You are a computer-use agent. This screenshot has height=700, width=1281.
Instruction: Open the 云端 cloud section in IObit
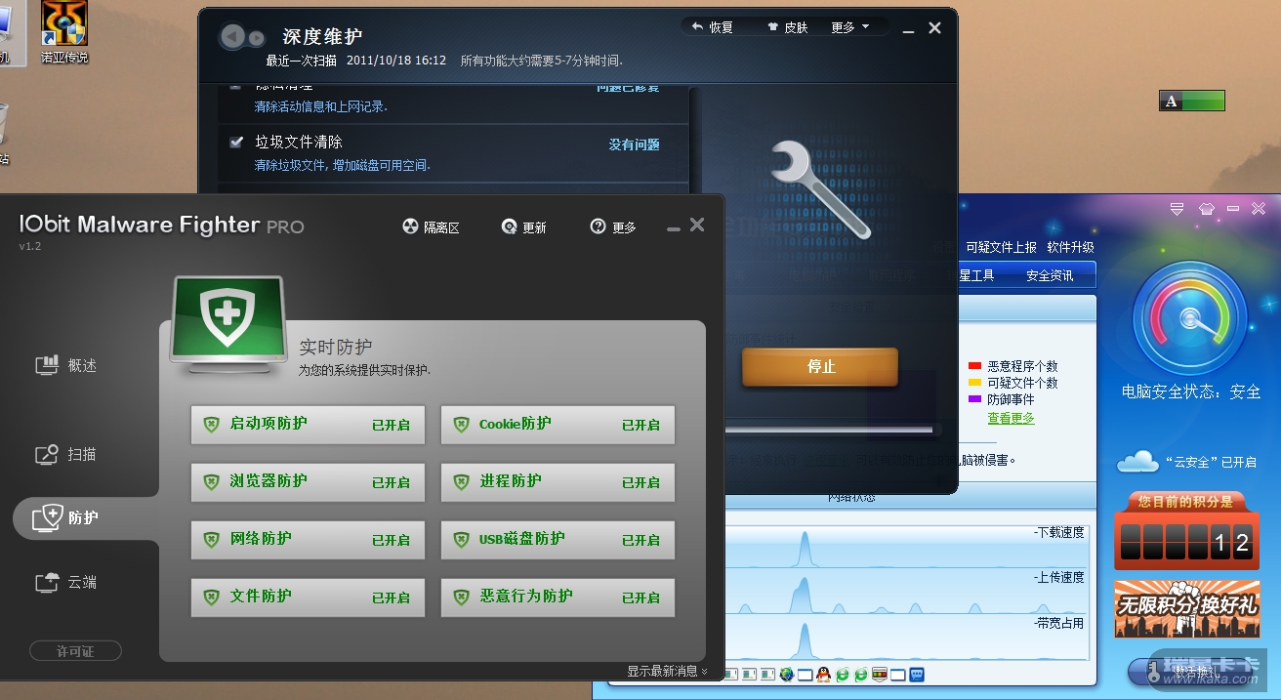tap(66, 582)
